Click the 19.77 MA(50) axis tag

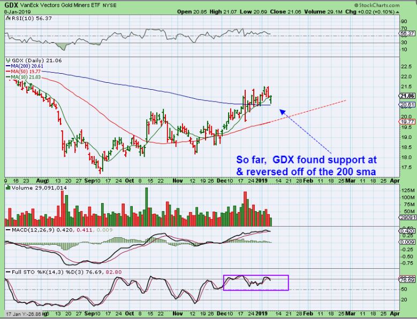tap(407, 122)
